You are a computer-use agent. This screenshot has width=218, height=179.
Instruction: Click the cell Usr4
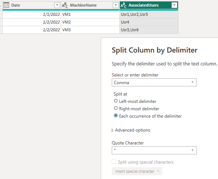point(149,22)
